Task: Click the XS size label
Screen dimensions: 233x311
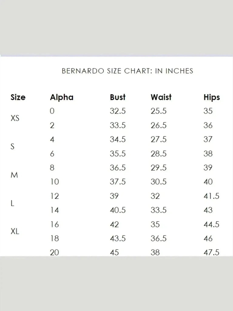Action: (x=15, y=118)
